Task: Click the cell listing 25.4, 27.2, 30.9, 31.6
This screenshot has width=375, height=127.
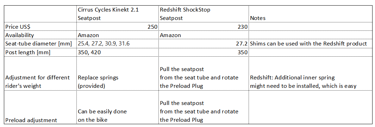Action: [x=117, y=44]
